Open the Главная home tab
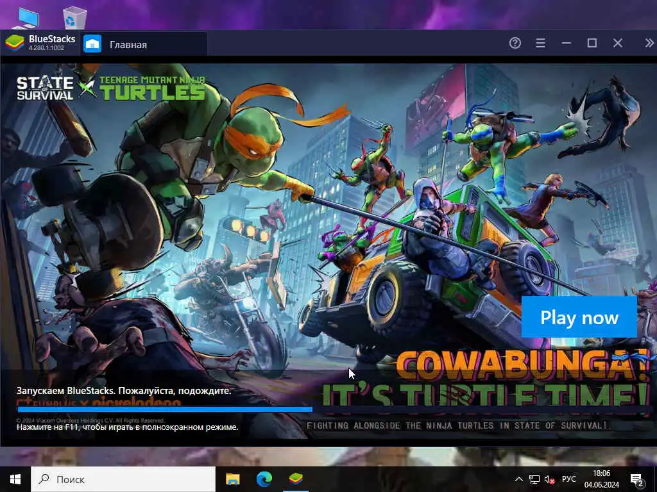The image size is (657, 492). [144, 44]
